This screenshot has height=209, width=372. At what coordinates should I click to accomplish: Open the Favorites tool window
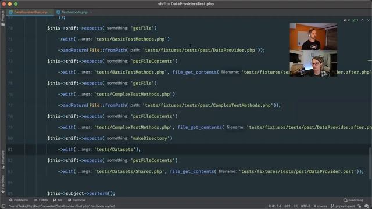(x=3, y=185)
